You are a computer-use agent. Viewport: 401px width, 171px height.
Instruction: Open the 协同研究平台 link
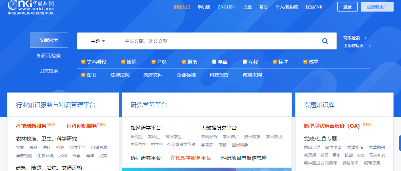point(146,158)
